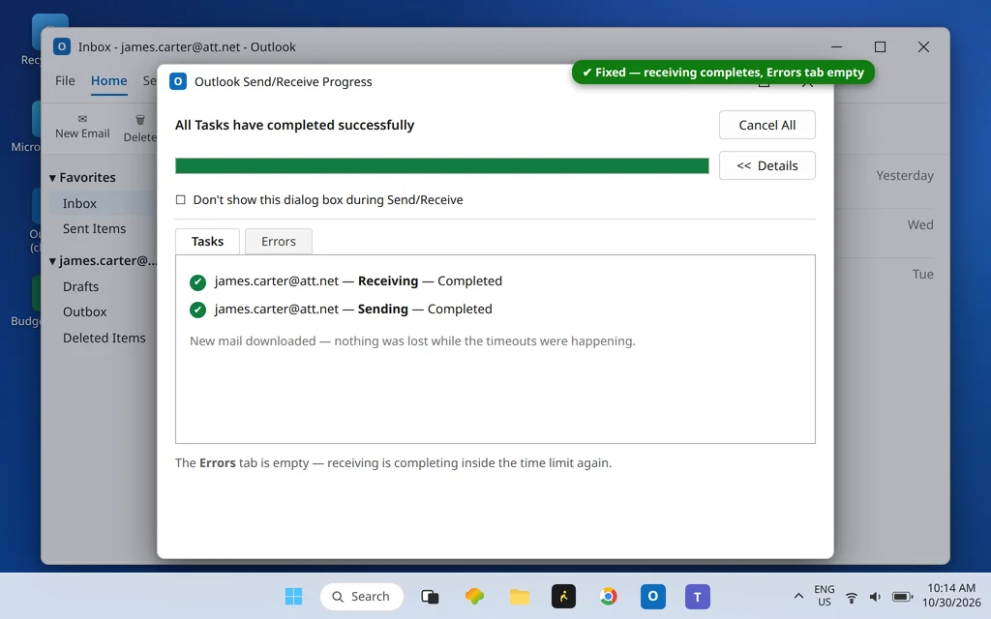Show hidden tray icons chevron
Image resolution: width=991 pixels, height=619 pixels.
(798, 596)
